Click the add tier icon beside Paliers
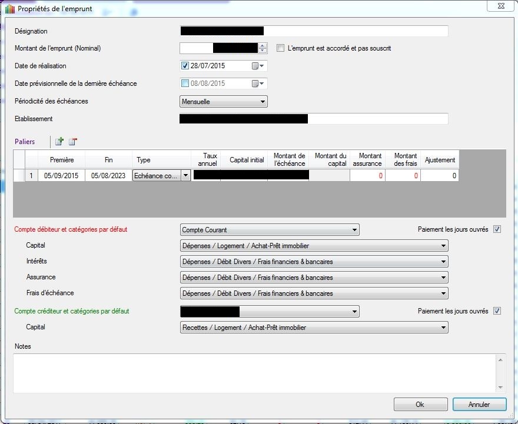Viewport: 518px width, 424px height. 59,141
